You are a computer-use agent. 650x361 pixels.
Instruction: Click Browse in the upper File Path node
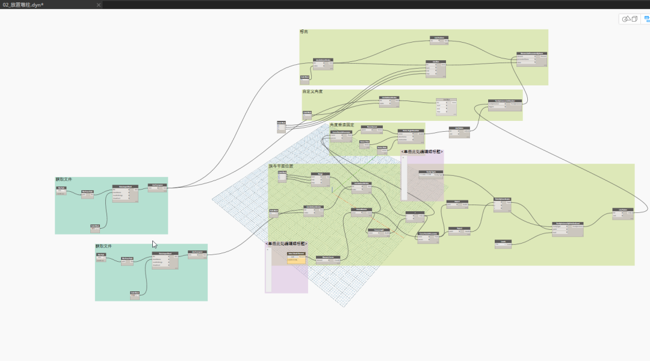61,191
